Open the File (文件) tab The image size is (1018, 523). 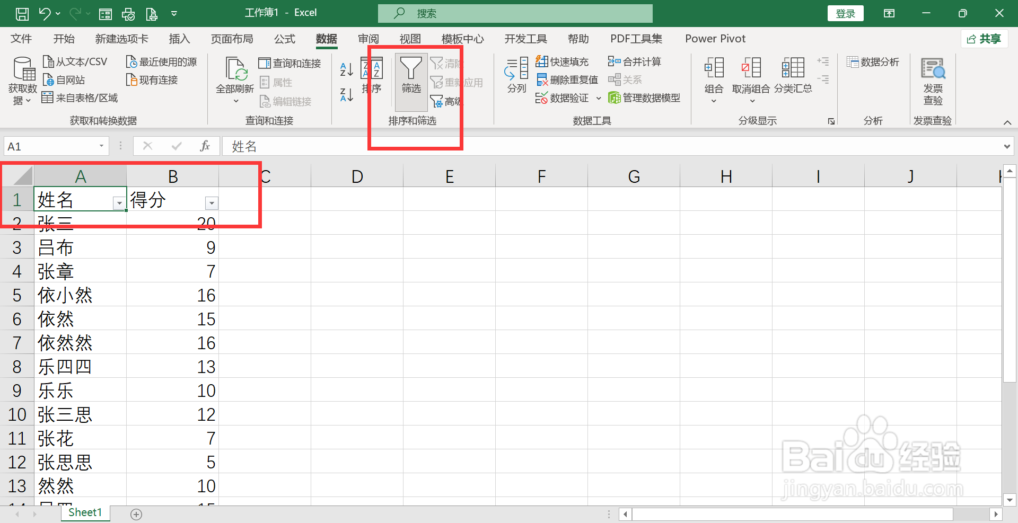(21, 39)
